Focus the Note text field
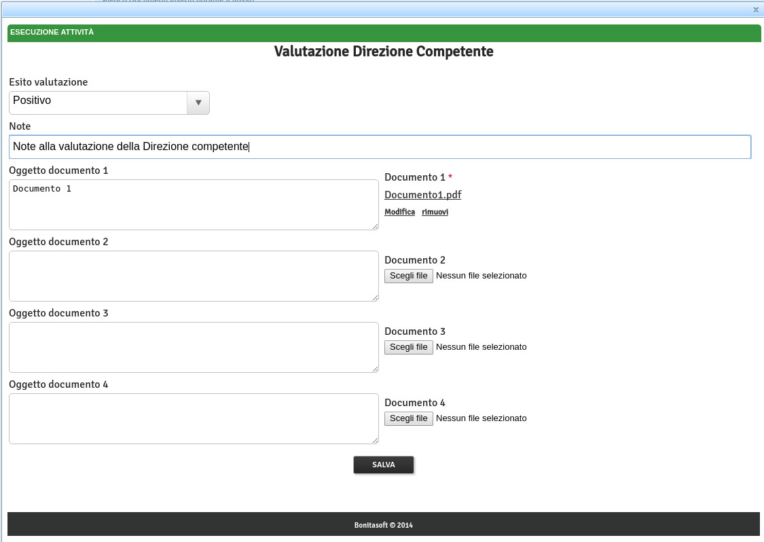 pos(380,147)
